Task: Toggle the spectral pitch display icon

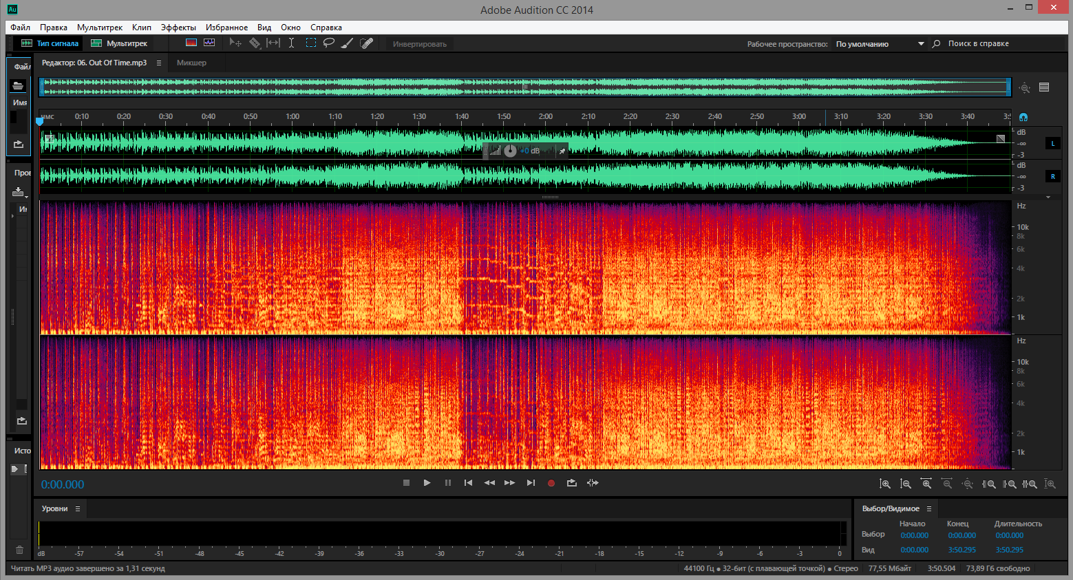Action: (209, 43)
